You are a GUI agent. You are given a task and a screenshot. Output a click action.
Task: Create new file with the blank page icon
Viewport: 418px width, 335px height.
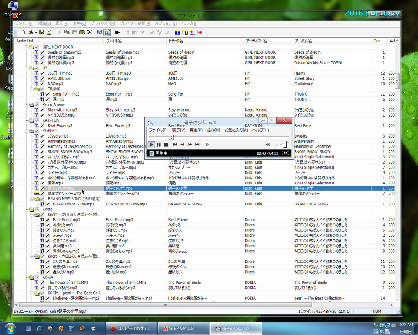coord(23,32)
